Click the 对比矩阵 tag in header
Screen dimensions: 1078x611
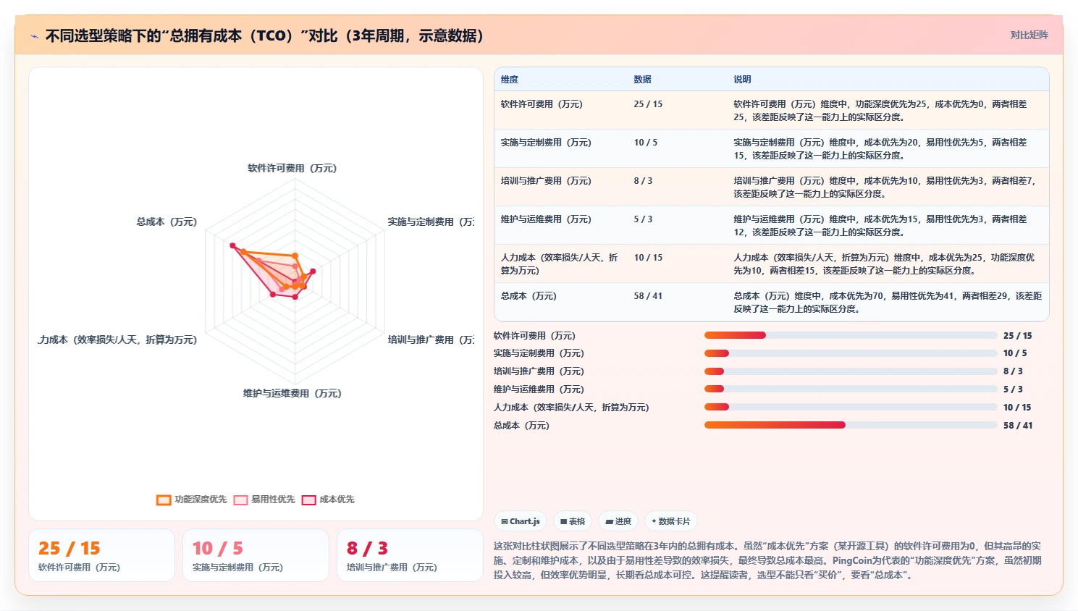(1029, 35)
